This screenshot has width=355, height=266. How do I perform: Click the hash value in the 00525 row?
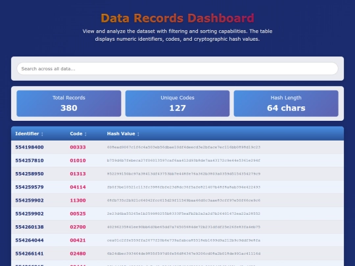pyautogui.click(x=183, y=213)
